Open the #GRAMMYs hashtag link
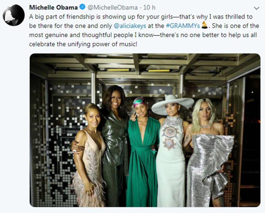This screenshot has height=213, width=265. 183,26
